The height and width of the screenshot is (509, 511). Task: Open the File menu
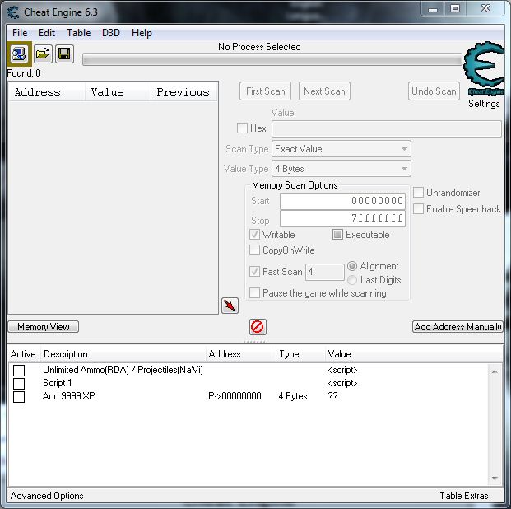click(x=20, y=33)
